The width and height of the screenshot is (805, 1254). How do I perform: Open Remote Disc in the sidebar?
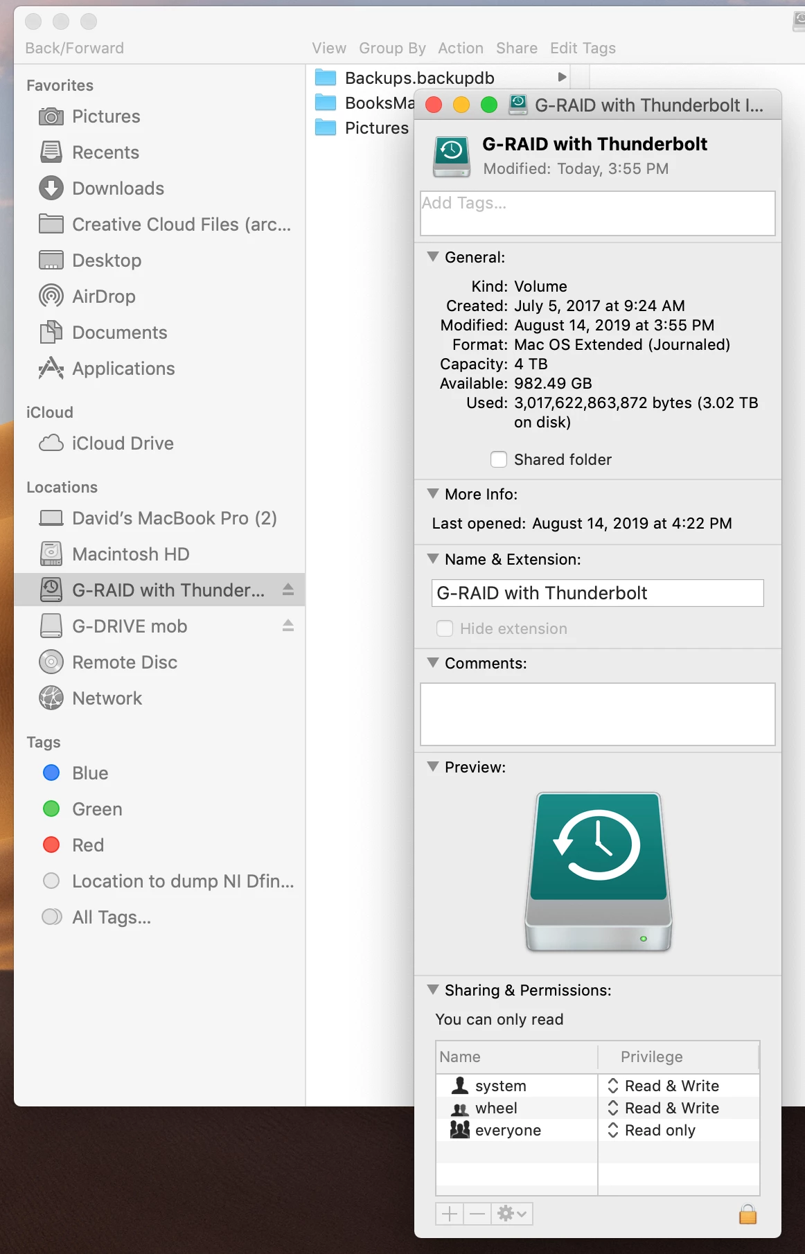(x=159, y=662)
